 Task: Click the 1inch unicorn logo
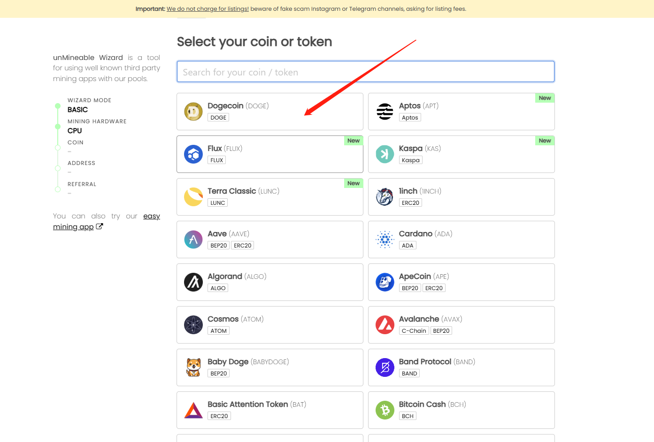pos(385,197)
